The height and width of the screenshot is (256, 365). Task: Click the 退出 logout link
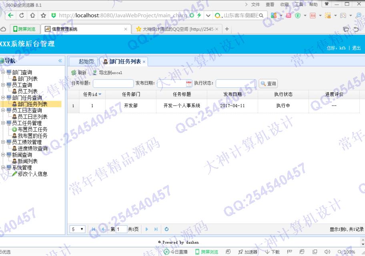pyautogui.click(x=356, y=48)
